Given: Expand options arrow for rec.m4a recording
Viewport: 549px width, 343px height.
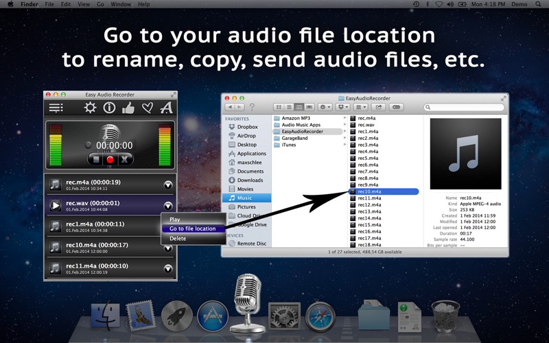Looking at the screenshot, I should point(168,185).
